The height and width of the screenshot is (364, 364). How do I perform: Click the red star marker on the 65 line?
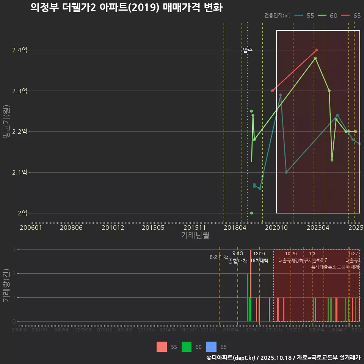339,131
